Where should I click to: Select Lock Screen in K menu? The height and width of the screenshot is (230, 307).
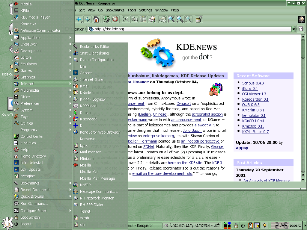tap(43, 217)
